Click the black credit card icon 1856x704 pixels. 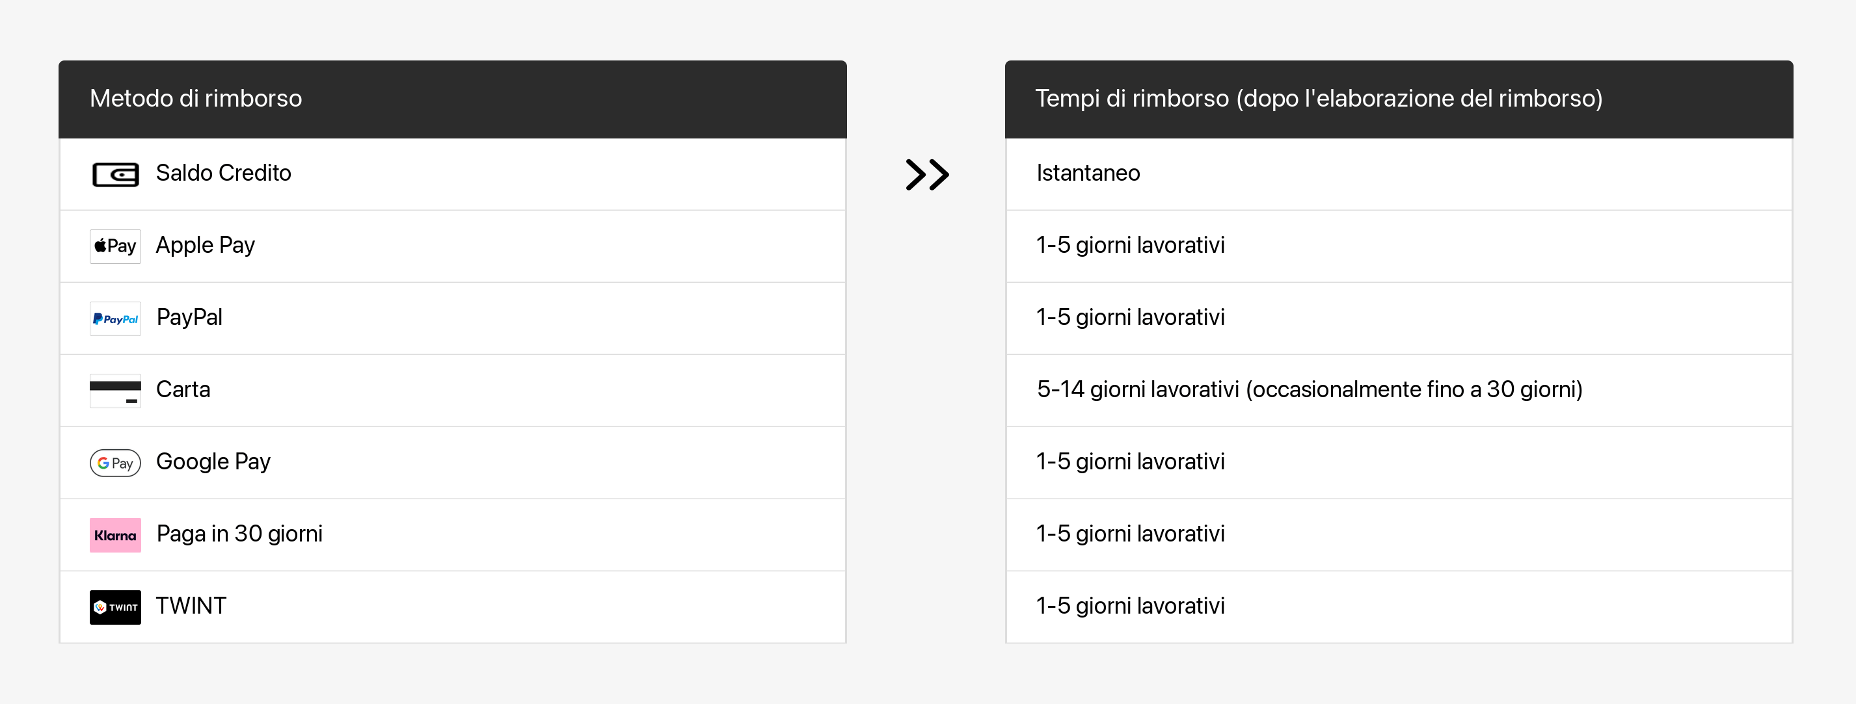point(115,391)
